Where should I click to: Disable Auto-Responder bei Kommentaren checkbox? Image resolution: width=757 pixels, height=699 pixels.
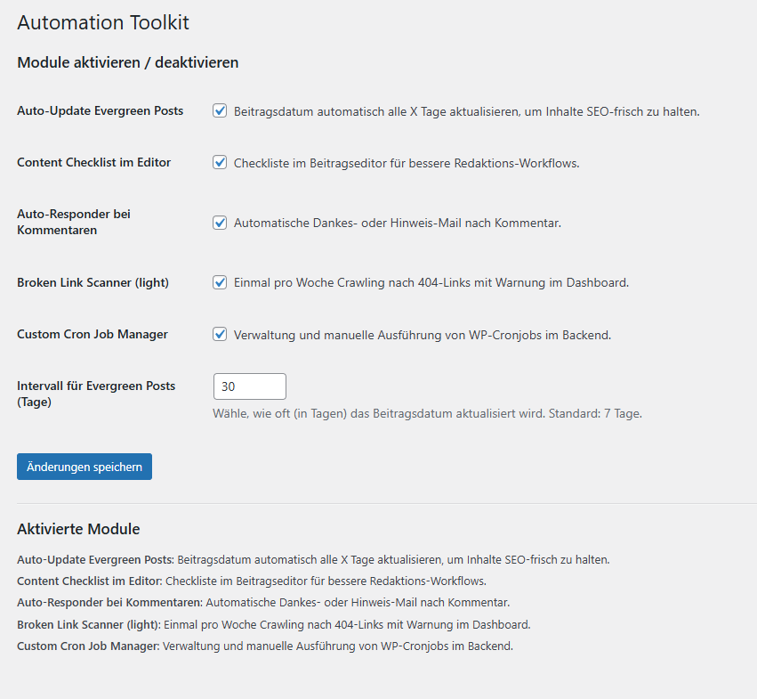220,223
